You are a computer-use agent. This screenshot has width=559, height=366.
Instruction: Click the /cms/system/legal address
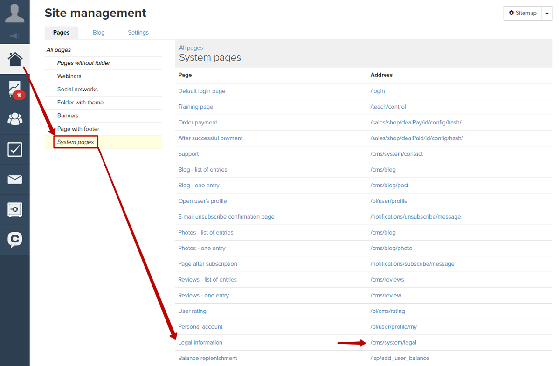tap(393, 343)
